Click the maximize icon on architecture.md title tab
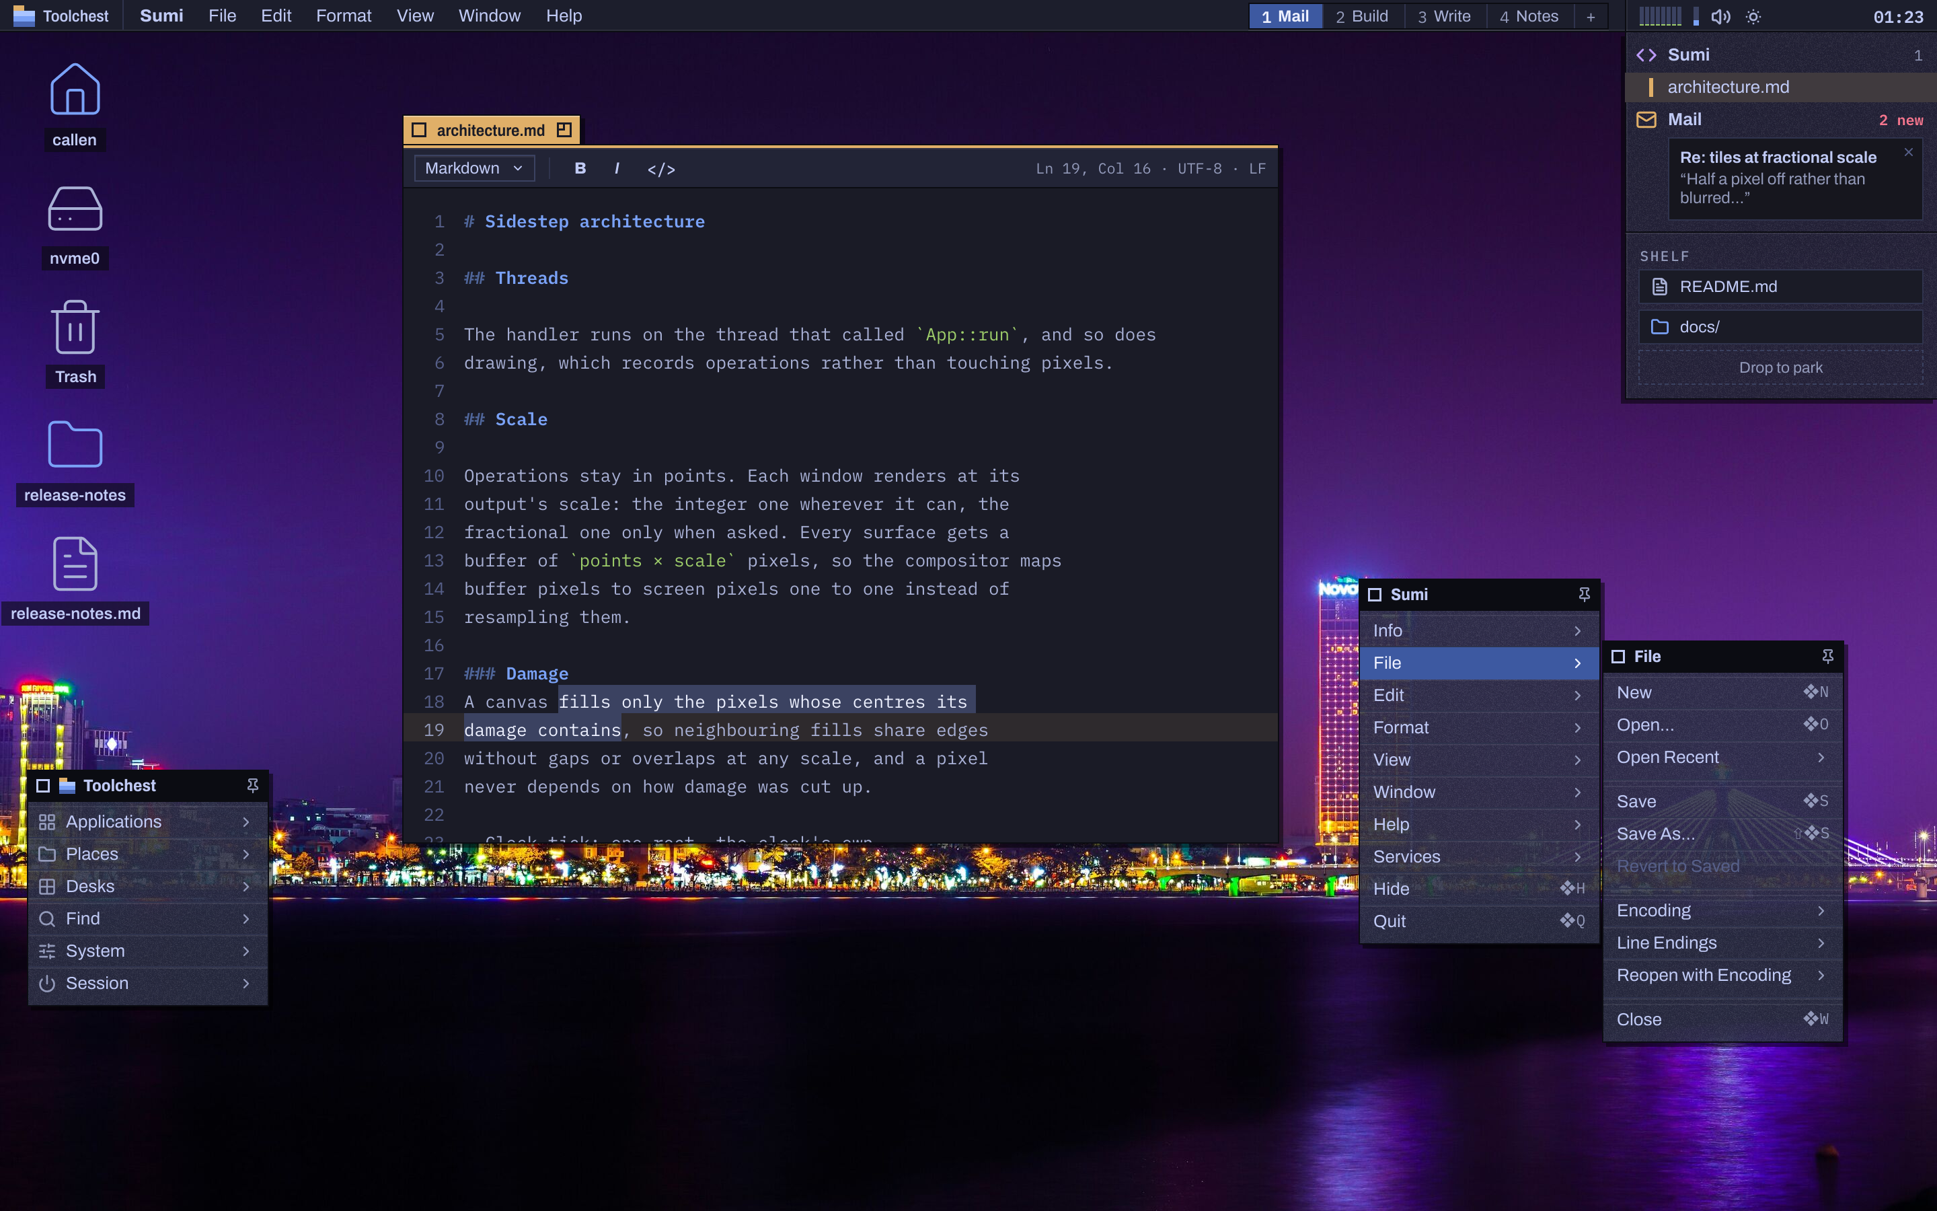The height and width of the screenshot is (1211, 1937). pyautogui.click(x=564, y=130)
